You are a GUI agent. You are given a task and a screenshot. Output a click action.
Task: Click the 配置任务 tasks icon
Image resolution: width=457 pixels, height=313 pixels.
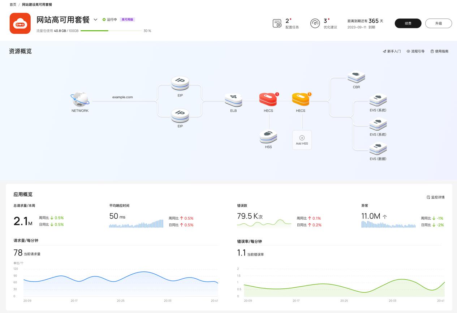276,23
